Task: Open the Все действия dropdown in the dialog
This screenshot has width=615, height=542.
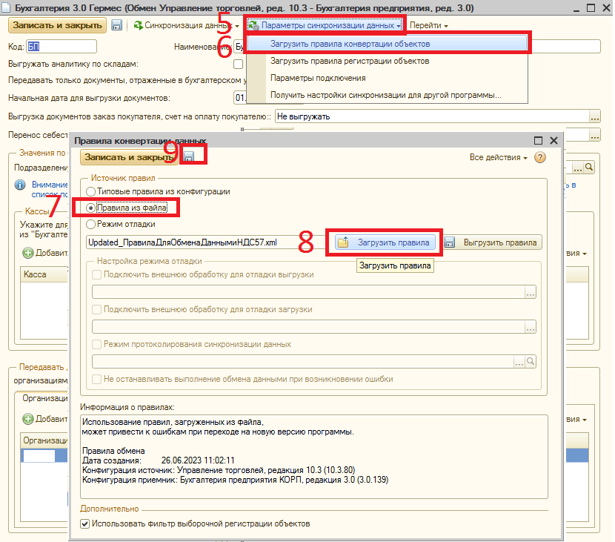Action: (498, 157)
